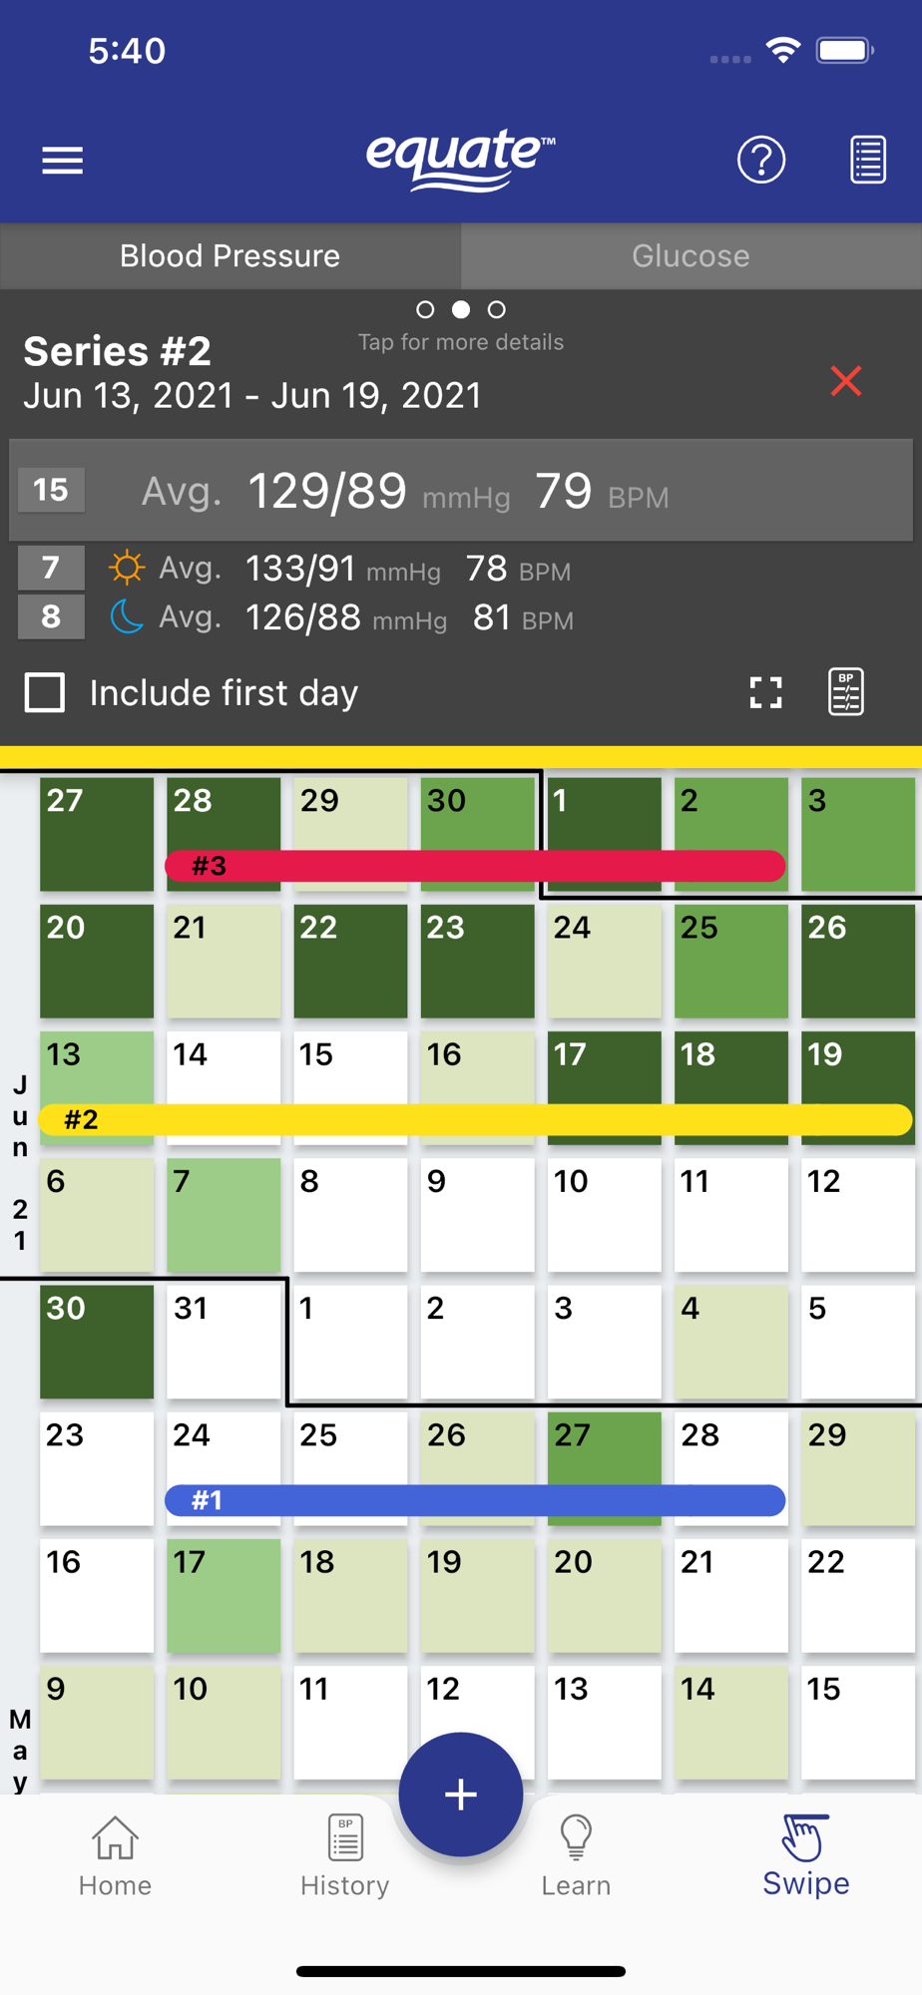This screenshot has width=922, height=1995.
Task: Dismiss Series #2 with red X
Action: (x=846, y=381)
